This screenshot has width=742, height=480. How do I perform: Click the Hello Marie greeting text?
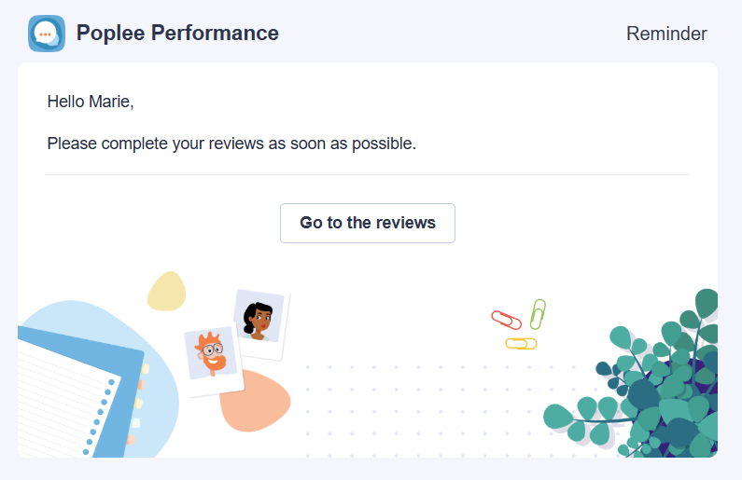click(91, 102)
